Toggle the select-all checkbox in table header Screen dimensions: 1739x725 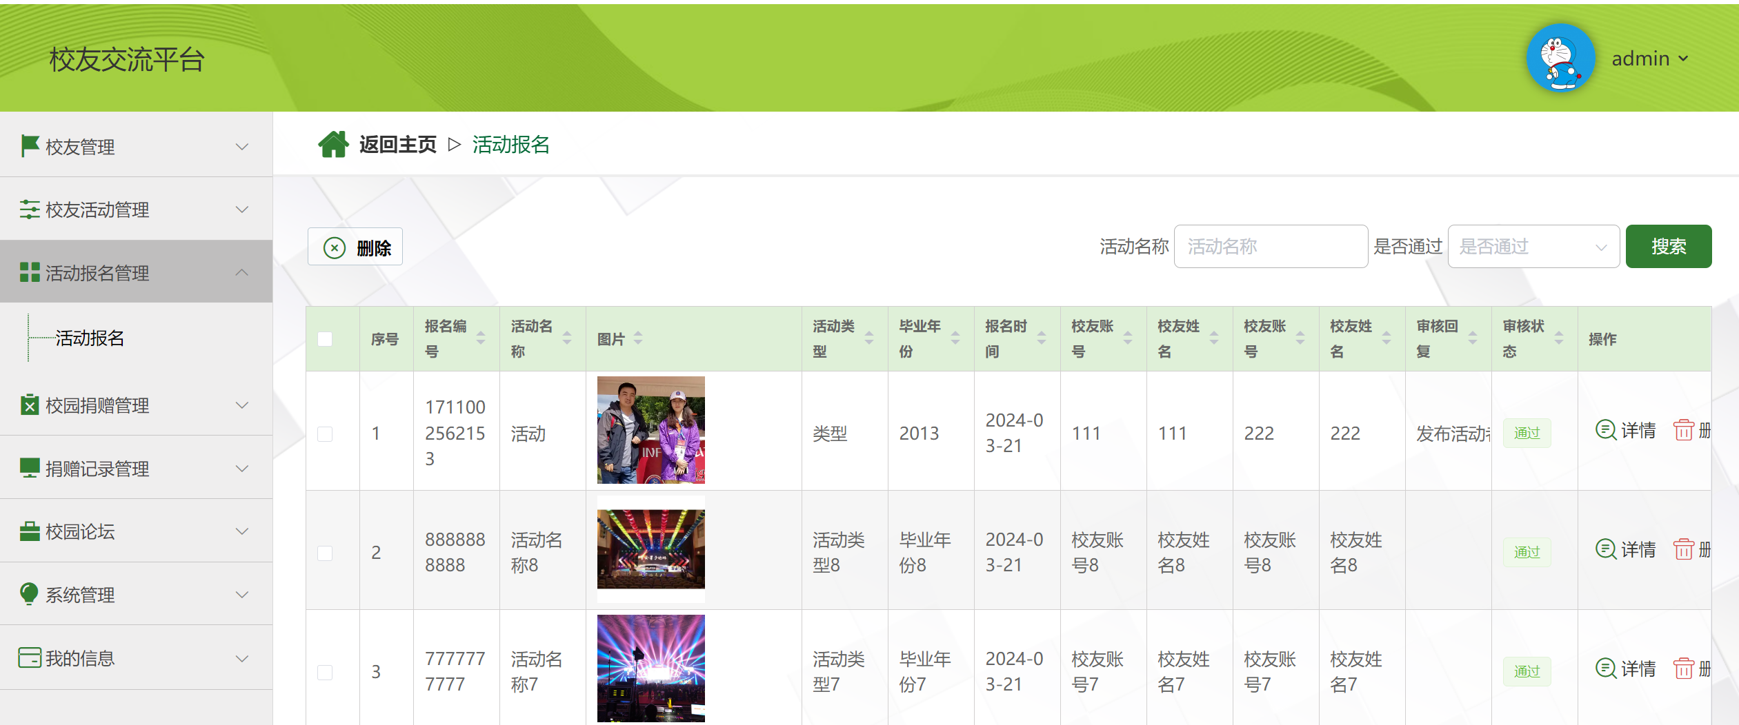tap(325, 339)
